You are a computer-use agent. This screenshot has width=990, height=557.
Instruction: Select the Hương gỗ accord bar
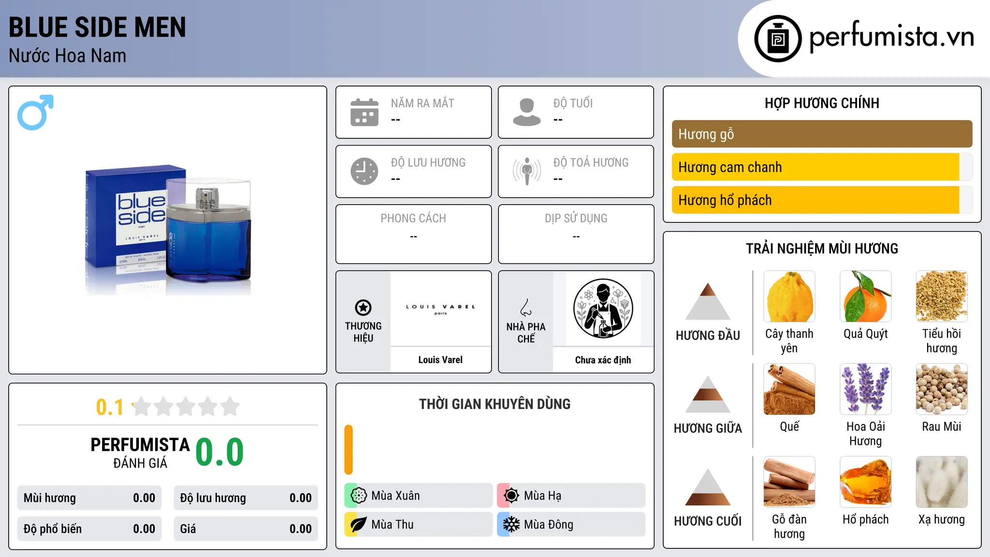tap(822, 134)
